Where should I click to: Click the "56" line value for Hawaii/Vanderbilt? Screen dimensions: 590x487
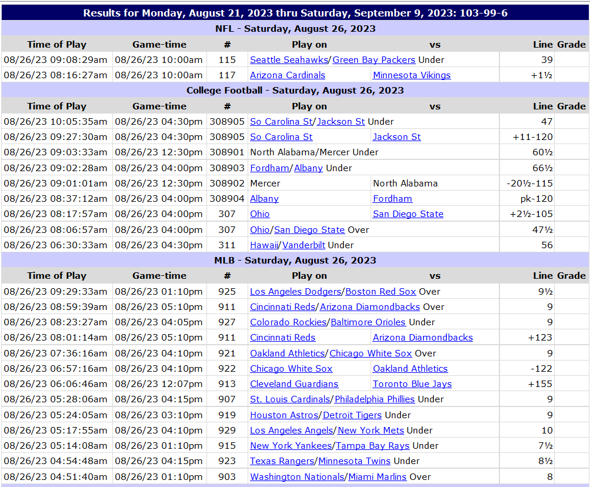coord(546,245)
